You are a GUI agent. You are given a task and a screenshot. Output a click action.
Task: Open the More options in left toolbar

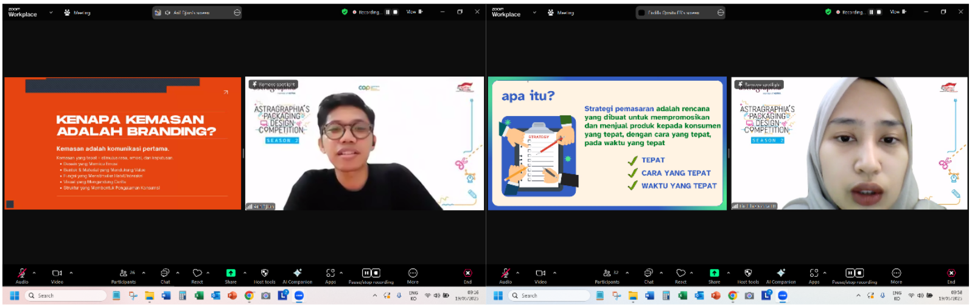pyautogui.click(x=413, y=274)
